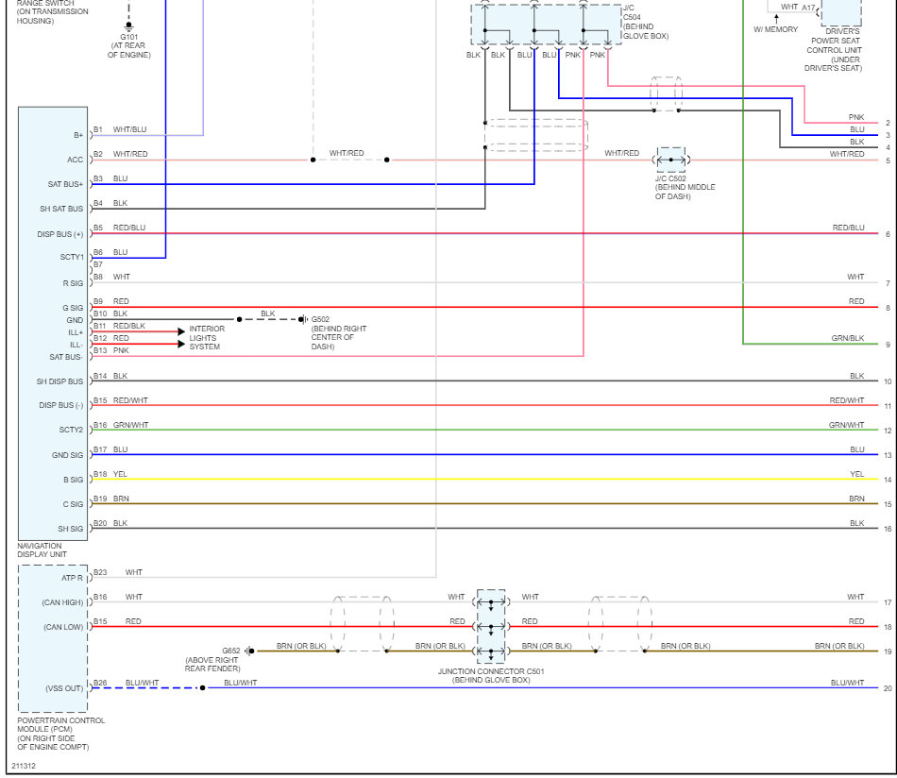The image size is (897, 778).
Task: Select the 'GND SIG' terminal label
Action: coord(67,455)
